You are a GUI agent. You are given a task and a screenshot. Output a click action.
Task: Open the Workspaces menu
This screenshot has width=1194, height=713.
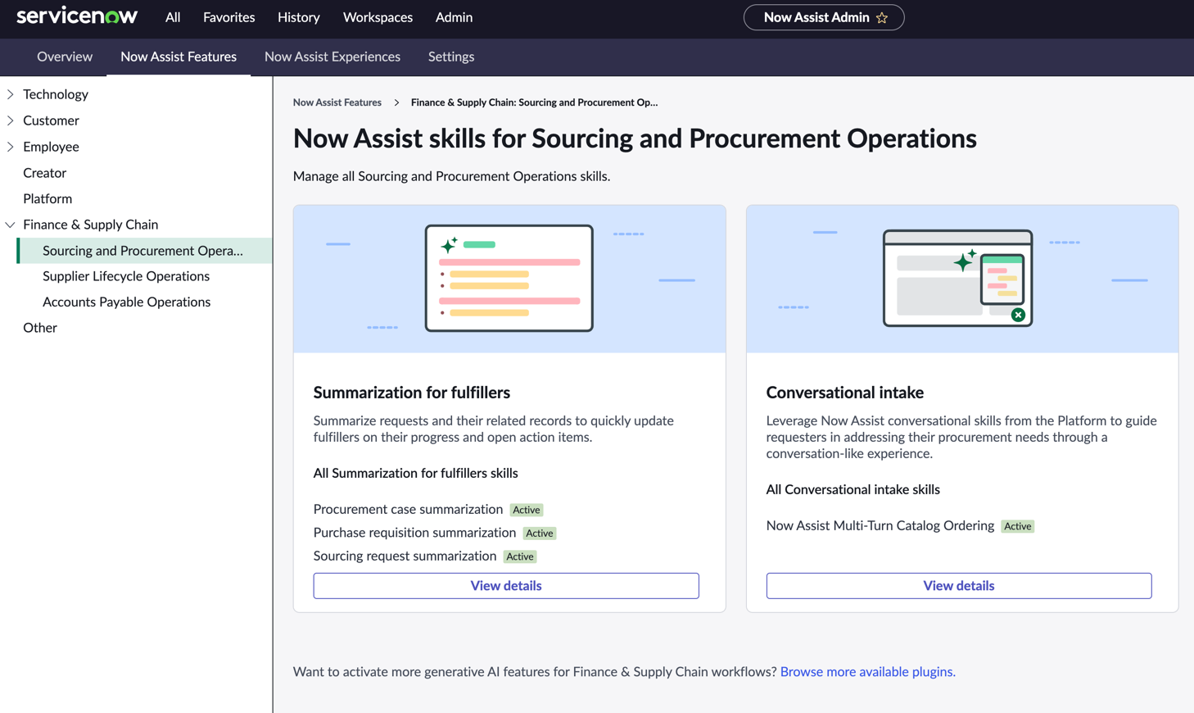point(378,17)
